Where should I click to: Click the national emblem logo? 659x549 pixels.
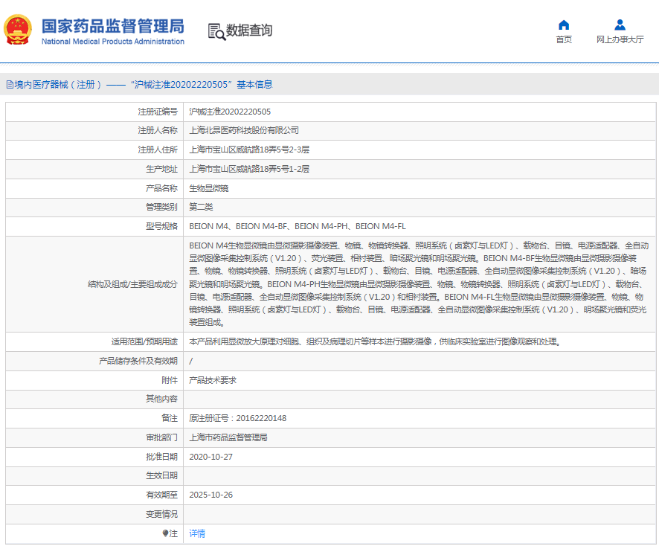18,30
